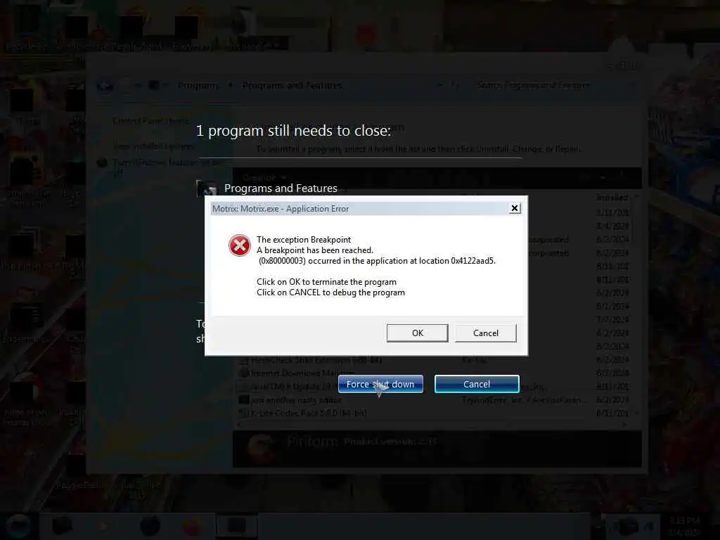Image resolution: width=720 pixels, height=540 pixels.
Task: Click 'View installed updates' in the dimmed background window
Action: tap(153, 146)
